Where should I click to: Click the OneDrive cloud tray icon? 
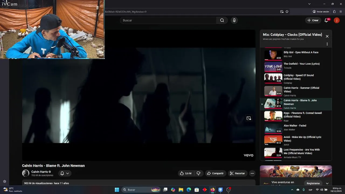[x=298, y=190]
